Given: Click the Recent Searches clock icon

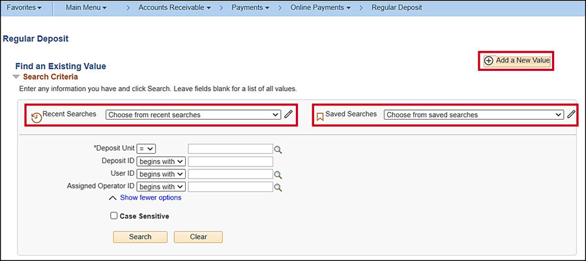Looking at the screenshot, I should tap(37, 117).
